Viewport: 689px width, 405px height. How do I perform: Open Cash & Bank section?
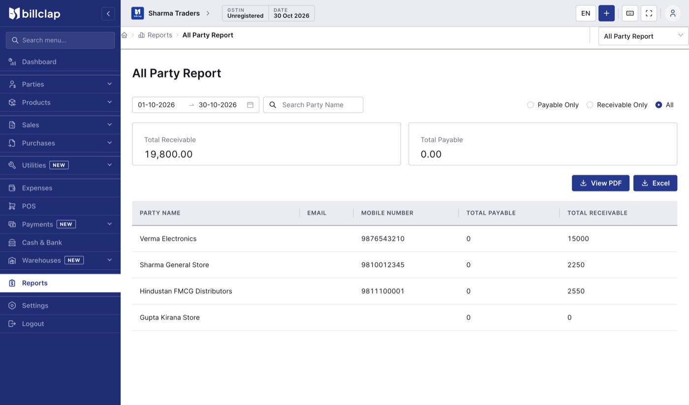click(x=60, y=243)
